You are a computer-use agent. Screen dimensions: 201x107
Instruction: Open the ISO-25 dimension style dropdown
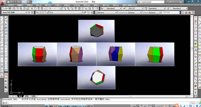[135, 9]
